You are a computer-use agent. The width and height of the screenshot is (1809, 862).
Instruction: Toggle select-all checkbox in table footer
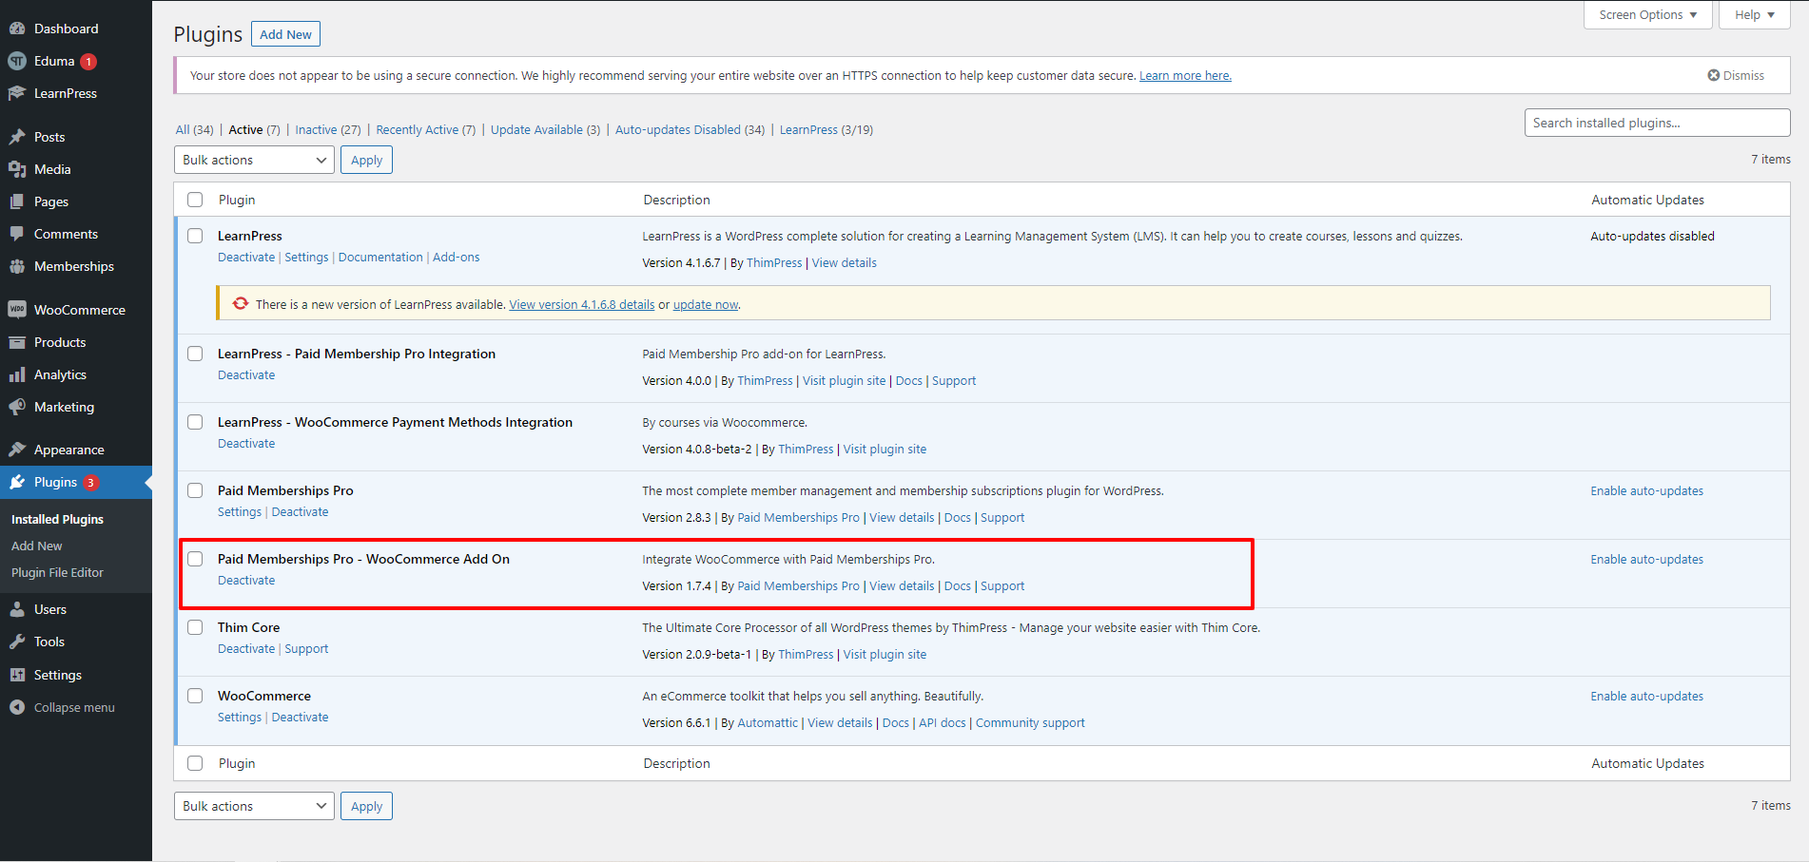[195, 763]
